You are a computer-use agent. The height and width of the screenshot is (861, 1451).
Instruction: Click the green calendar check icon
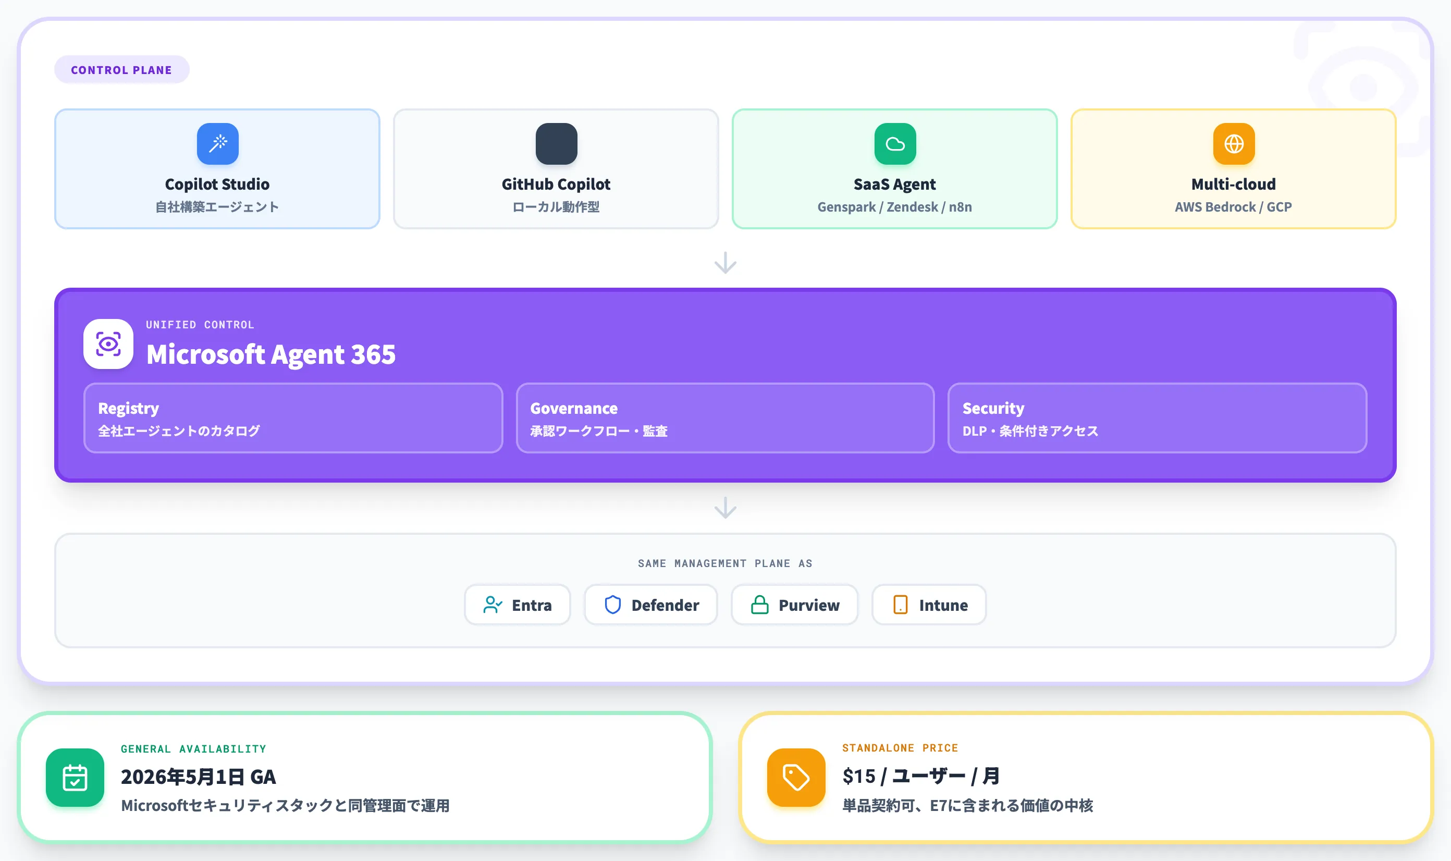click(76, 778)
